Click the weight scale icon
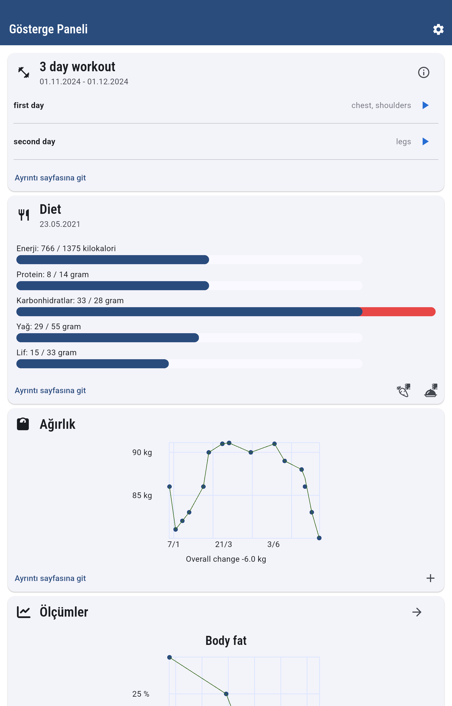The height and width of the screenshot is (706, 452). point(23,424)
